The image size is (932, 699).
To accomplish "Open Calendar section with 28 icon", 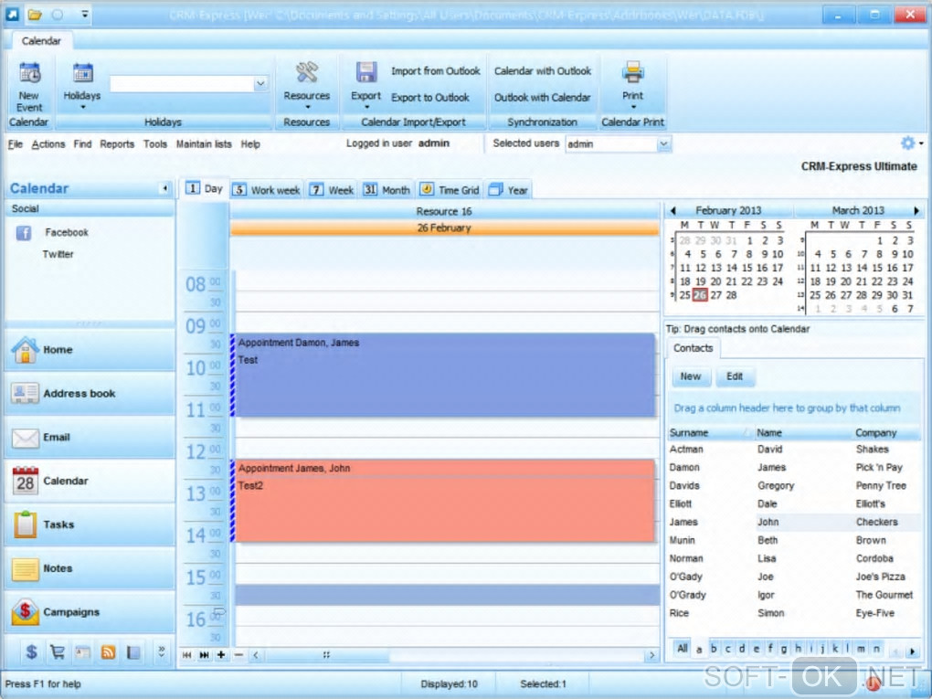I will [x=90, y=481].
